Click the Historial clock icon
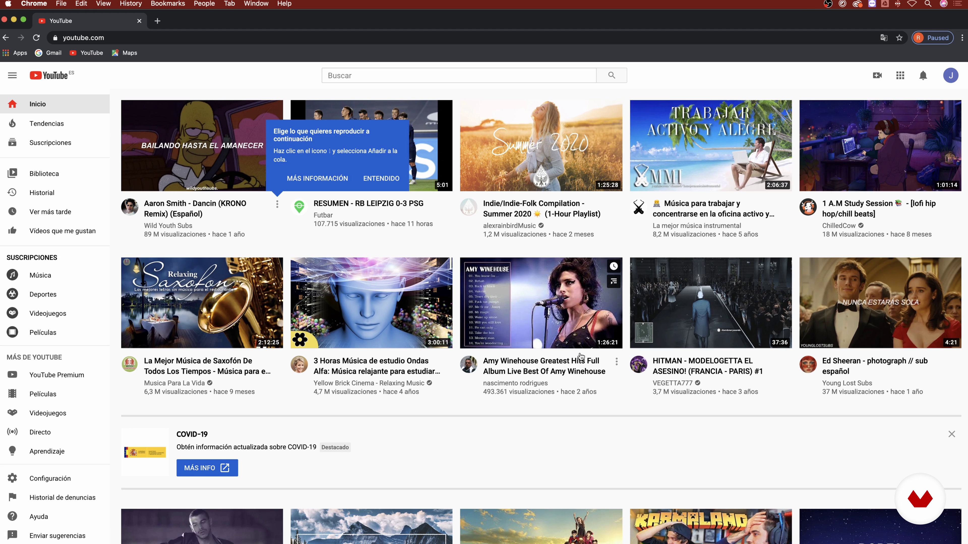The height and width of the screenshot is (544, 968). 12,192
